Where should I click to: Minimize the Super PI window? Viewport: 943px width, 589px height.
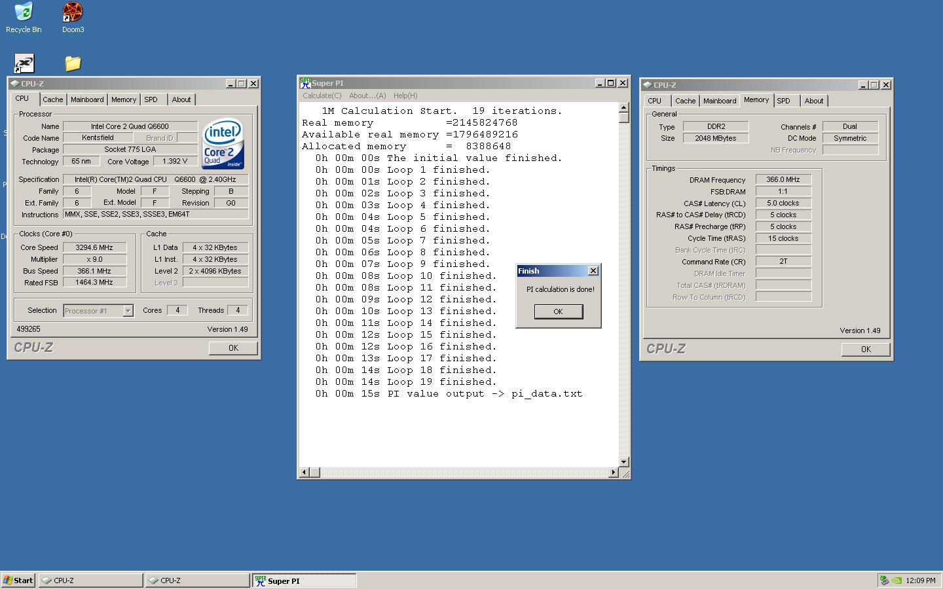pos(599,83)
